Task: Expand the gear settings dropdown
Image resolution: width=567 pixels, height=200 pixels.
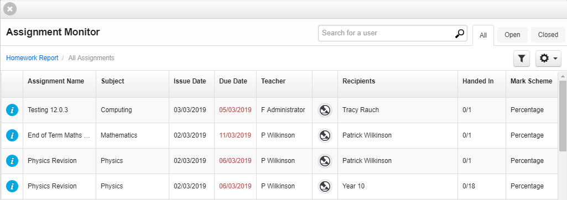Action: click(x=548, y=59)
